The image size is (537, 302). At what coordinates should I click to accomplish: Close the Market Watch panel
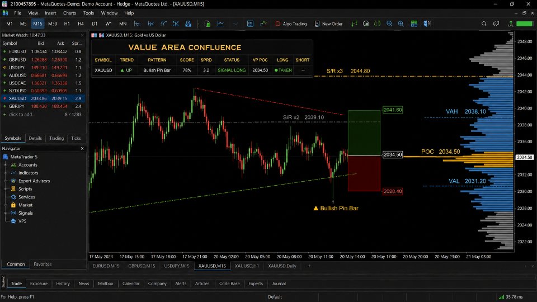[82, 35]
